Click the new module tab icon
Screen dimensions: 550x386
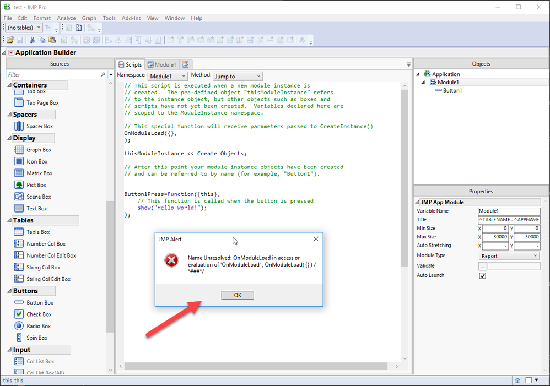click(186, 64)
